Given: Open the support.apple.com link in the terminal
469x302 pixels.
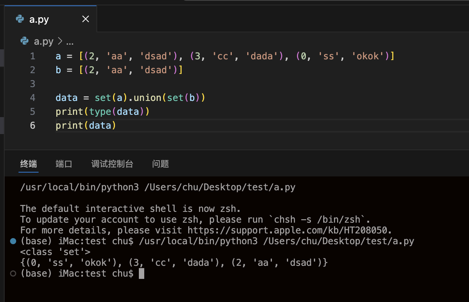Looking at the screenshot, I should 289,230.
